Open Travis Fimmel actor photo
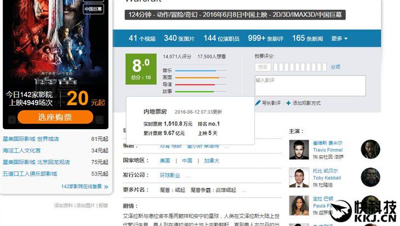 click(299, 149)
